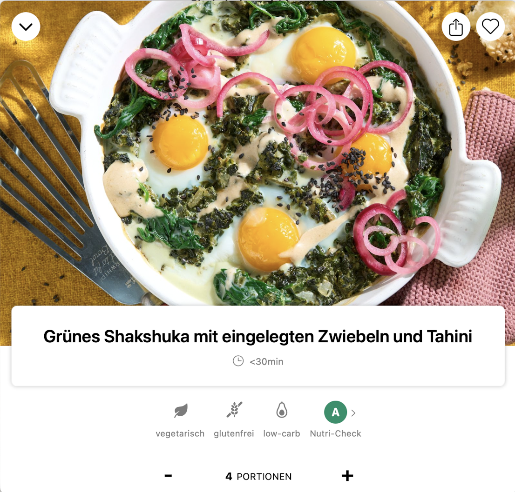Click the vegetarisch text label
Viewport: 515px width, 492px height.
tap(180, 433)
